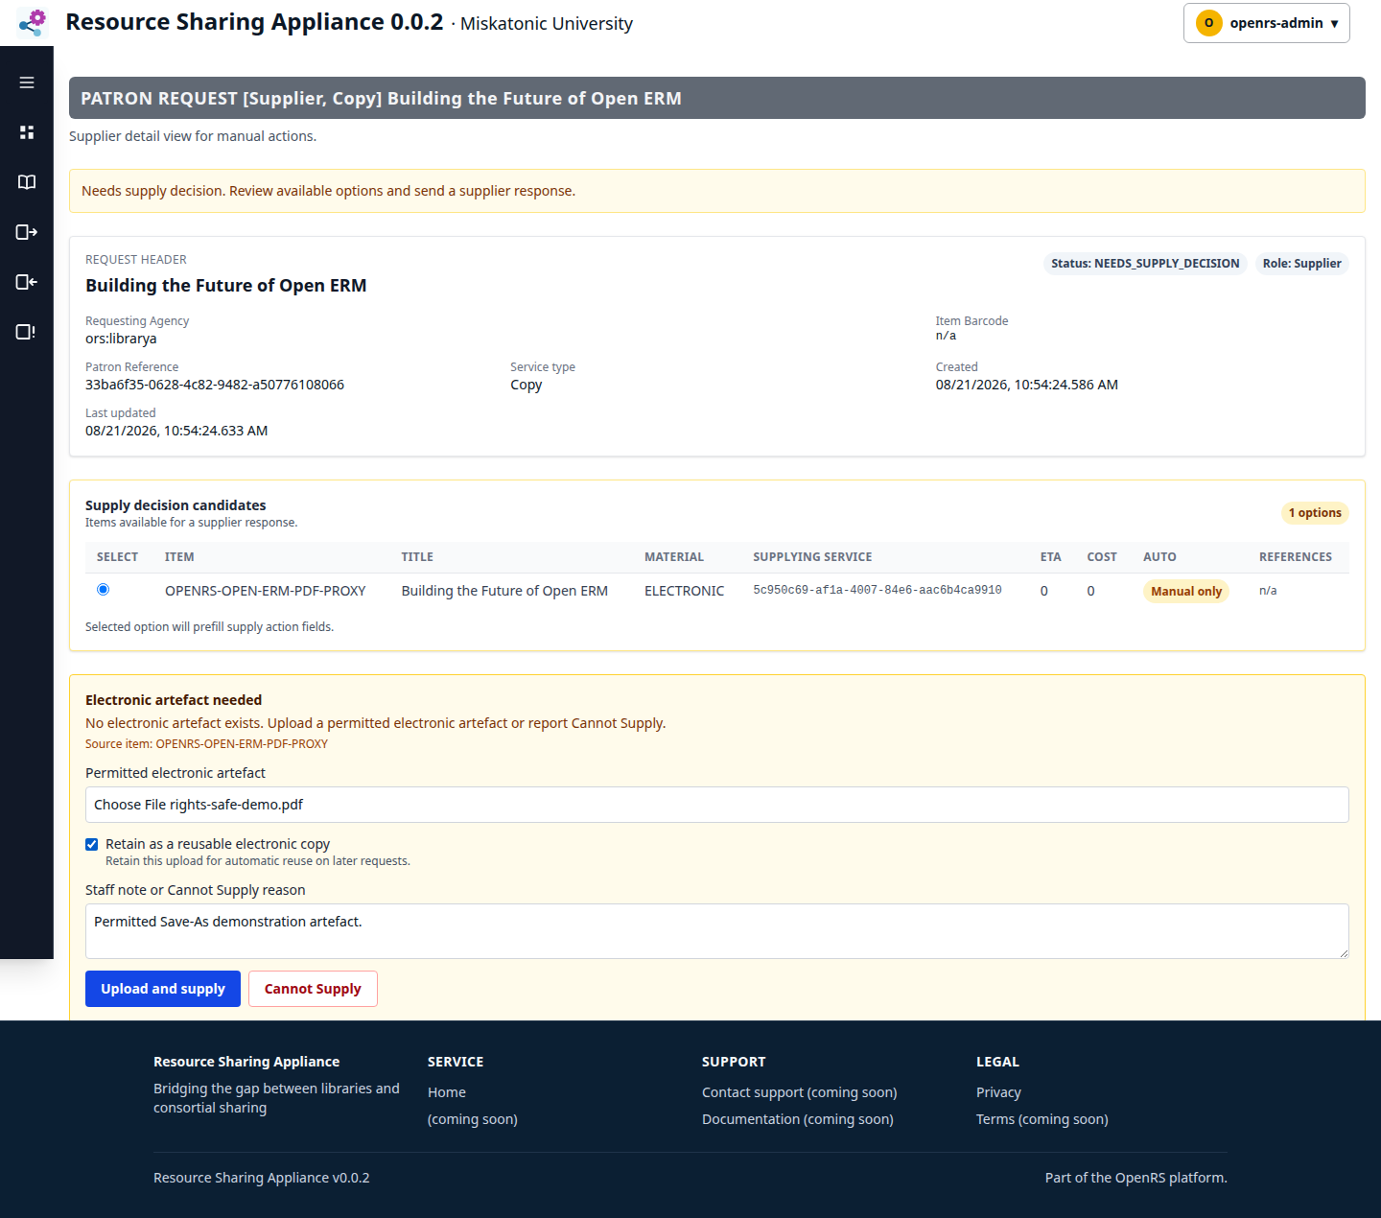
Task: Click the Resource Sharing Appliance 0.0.2 title
Action: tap(254, 22)
